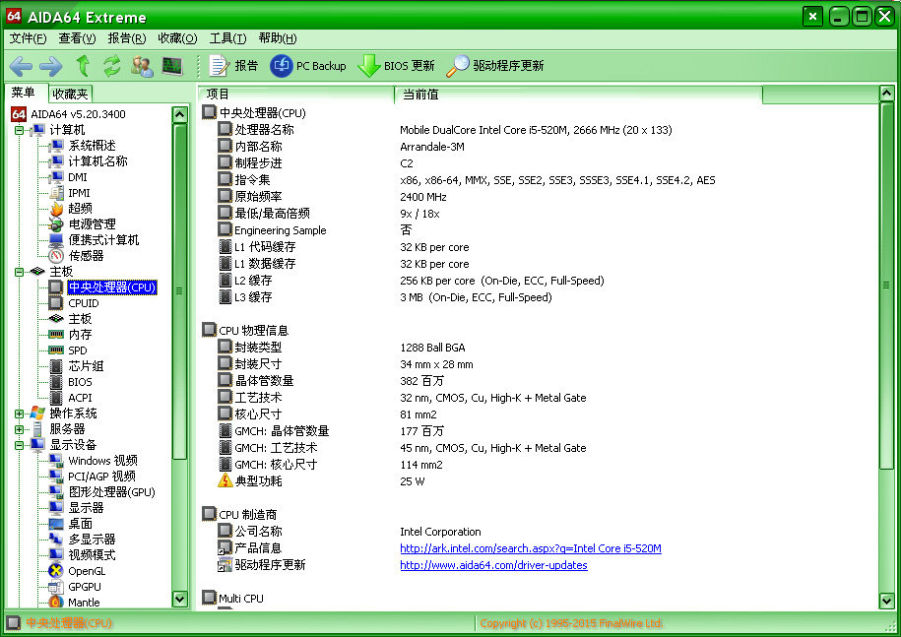Viewport: 901px width, 637px height.
Task: Switch to the 菜单 tab
Action: (x=24, y=93)
